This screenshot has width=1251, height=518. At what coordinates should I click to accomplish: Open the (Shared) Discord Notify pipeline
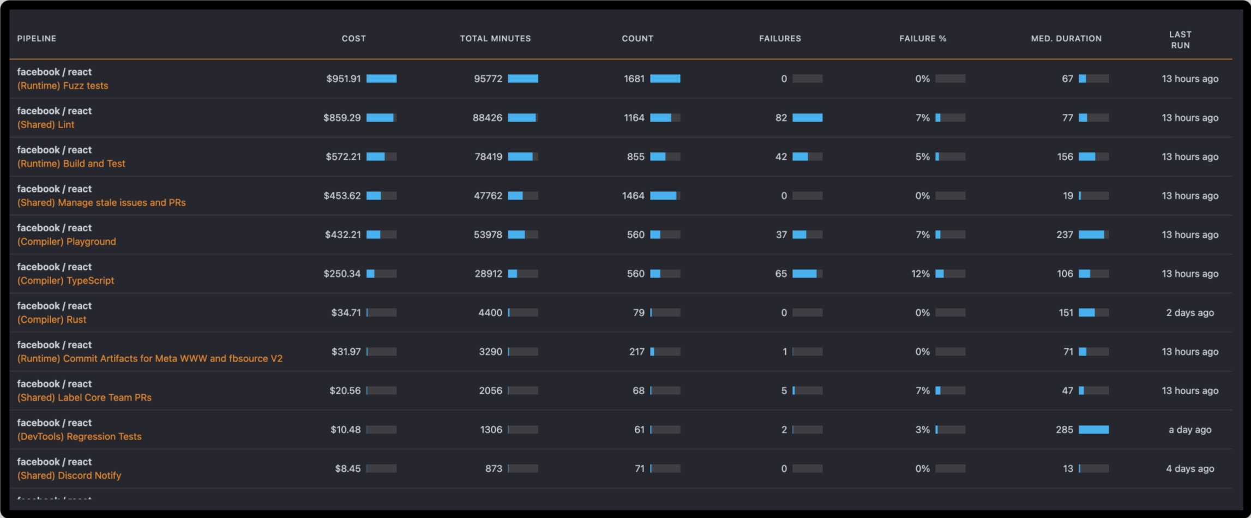tap(69, 475)
